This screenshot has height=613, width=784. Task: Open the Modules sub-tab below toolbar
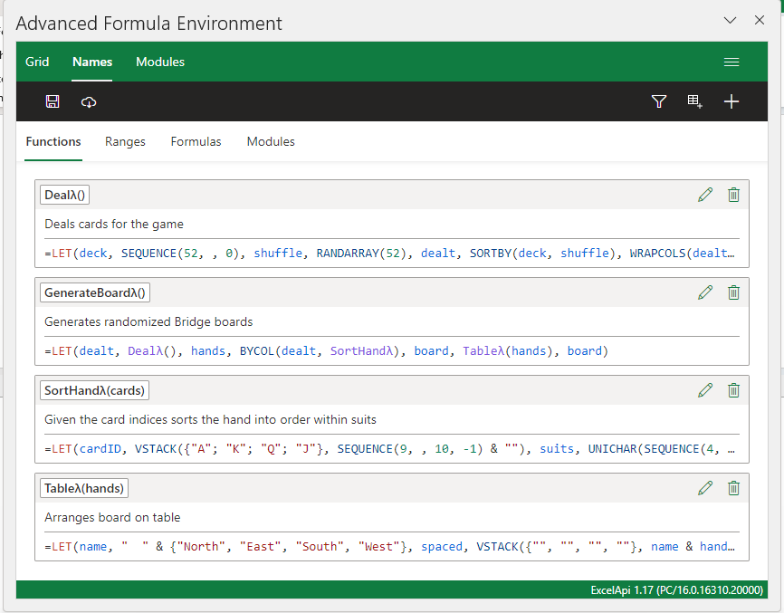[271, 142]
